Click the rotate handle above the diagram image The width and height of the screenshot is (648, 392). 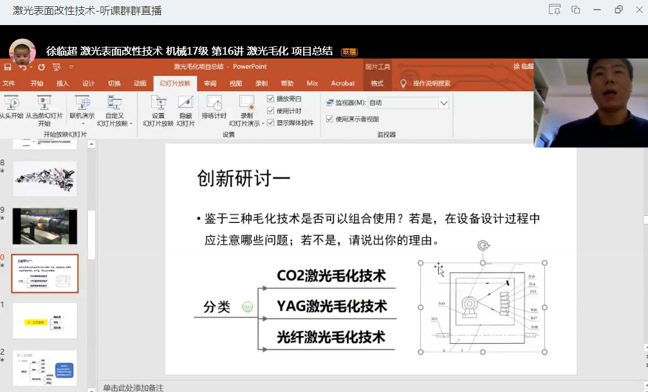click(x=483, y=245)
